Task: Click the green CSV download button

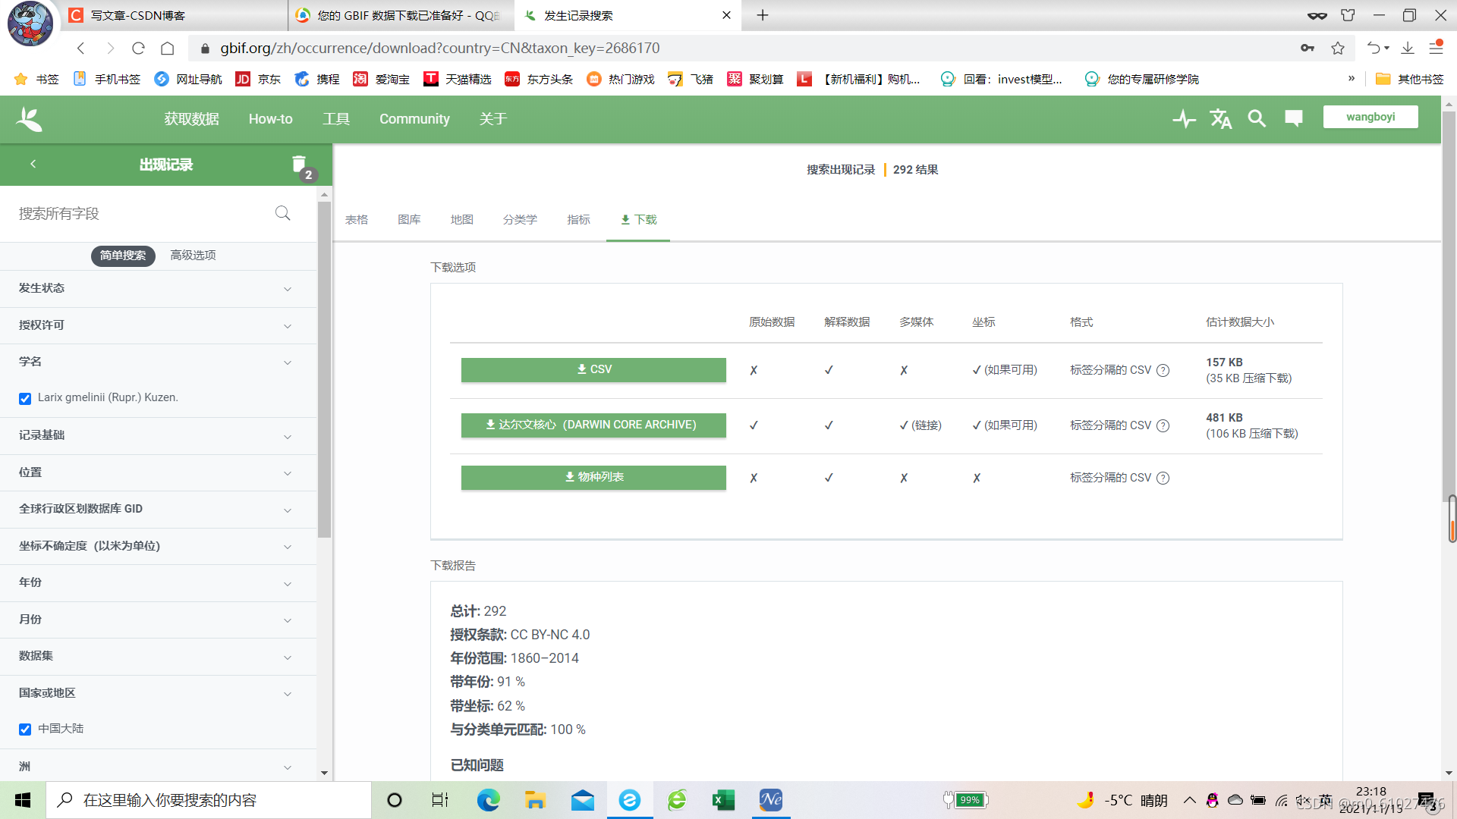Action: click(593, 370)
